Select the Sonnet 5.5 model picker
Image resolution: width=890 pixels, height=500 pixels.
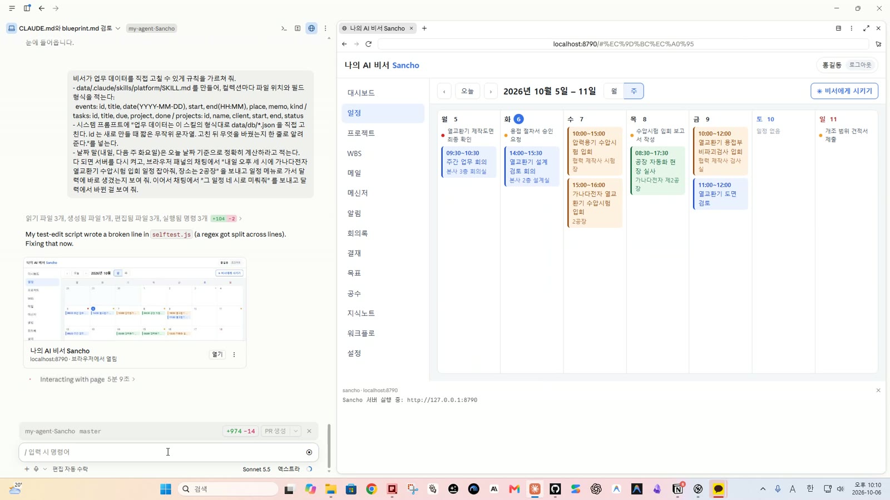point(256,469)
